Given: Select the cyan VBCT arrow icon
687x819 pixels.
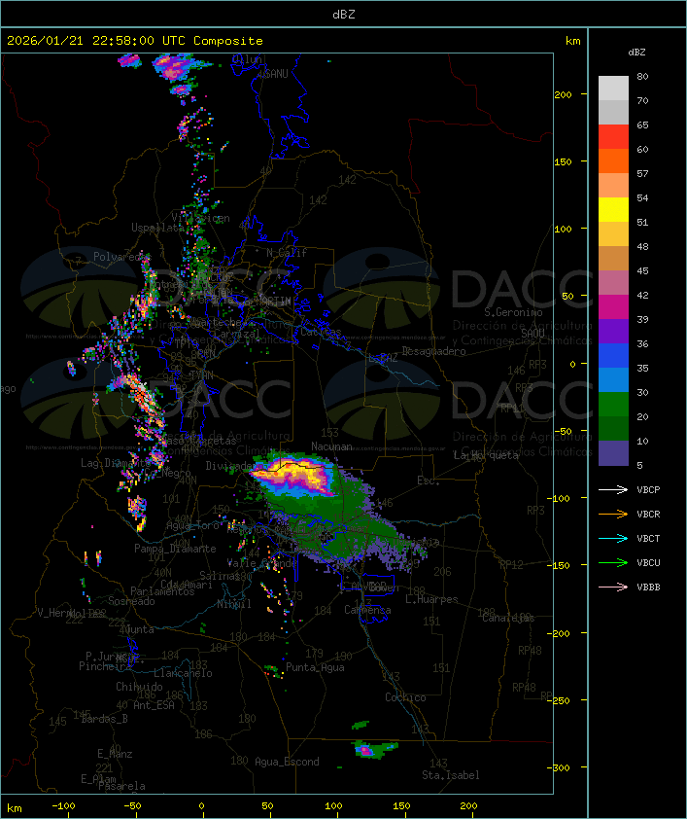Looking at the screenshot, I should [x=613, y=538].
